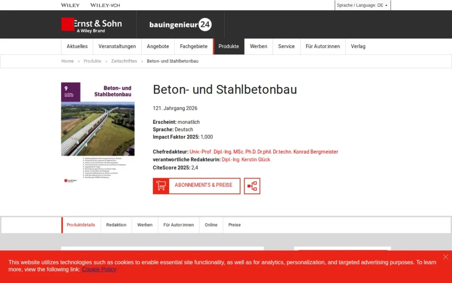The width and height of the screenshot is (452, 283).
Task: Open the Sprache / Language dropdown
Action: tap(363, 5)
